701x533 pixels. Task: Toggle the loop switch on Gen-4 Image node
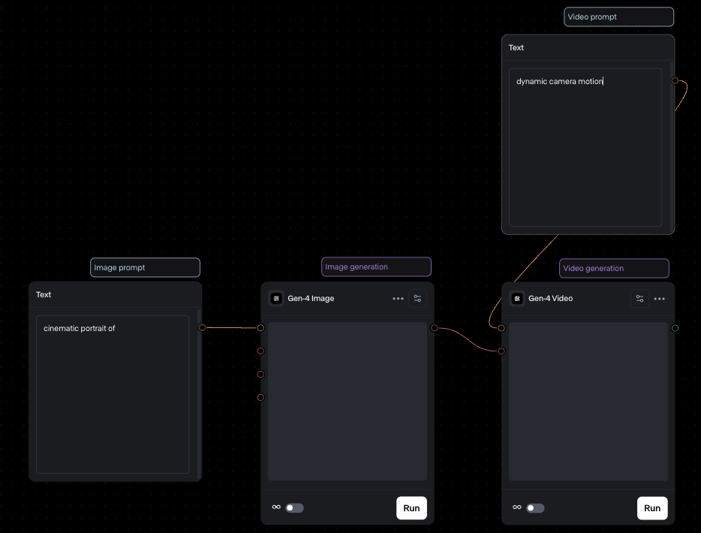(294, 508)
